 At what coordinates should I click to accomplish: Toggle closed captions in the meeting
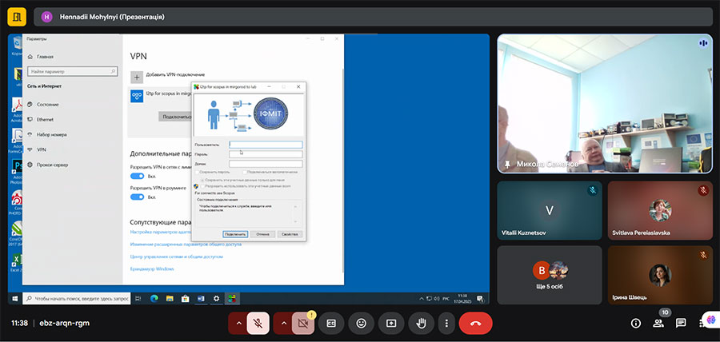[332, 323]
